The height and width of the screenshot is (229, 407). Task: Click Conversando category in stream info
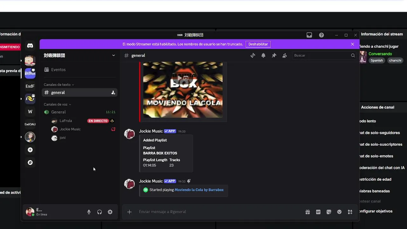[x=380, y=54]
